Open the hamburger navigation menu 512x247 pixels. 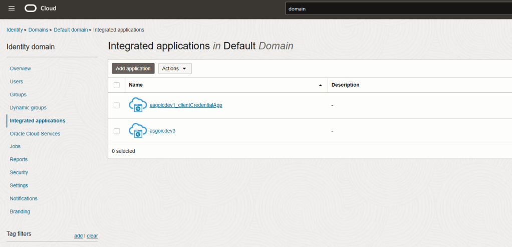coord(12,9)
